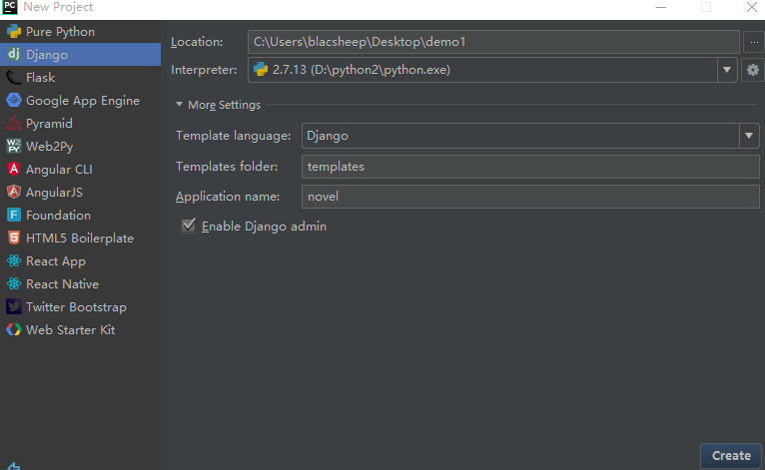Viewport: 765px width, 470px height.
Task: Select the Angular CLI icon
Action: click(14, 170)
